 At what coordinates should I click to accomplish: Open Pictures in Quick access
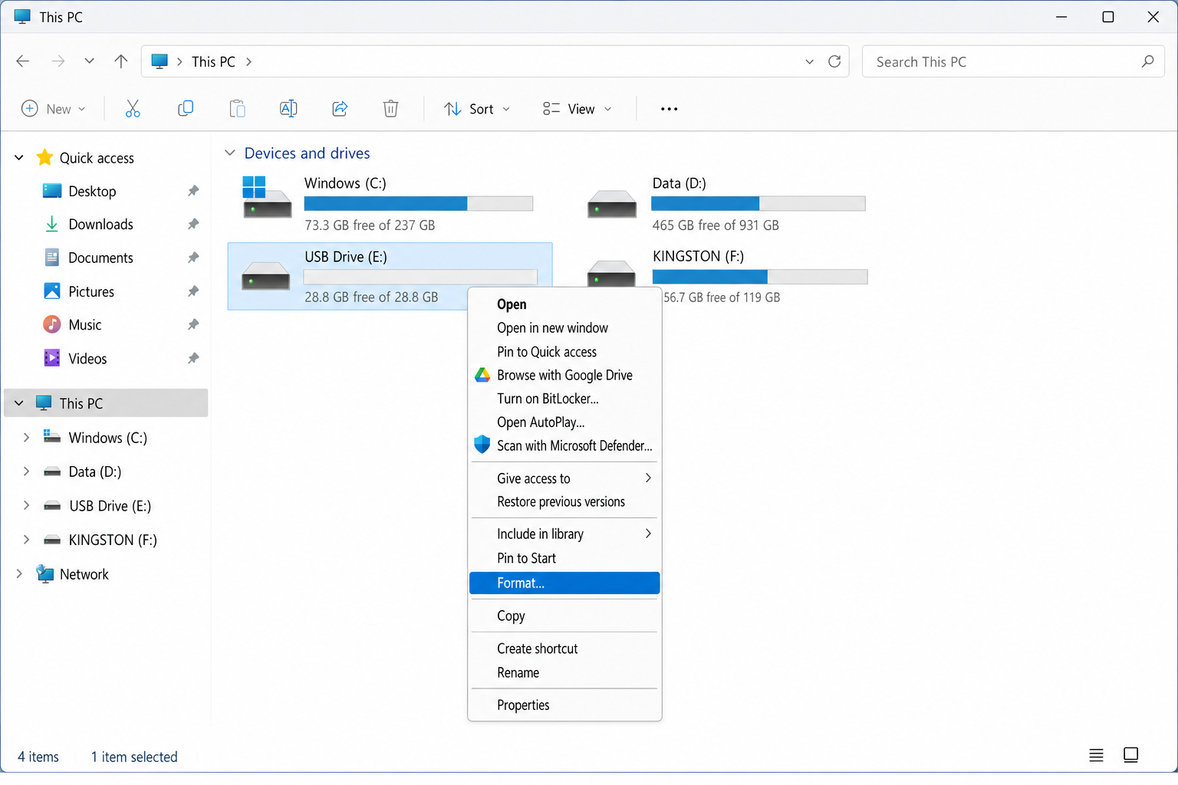(91, 292)
